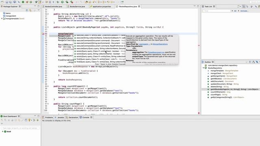
Task: Click the New Task icon in Task List
Action: (238, 6)
